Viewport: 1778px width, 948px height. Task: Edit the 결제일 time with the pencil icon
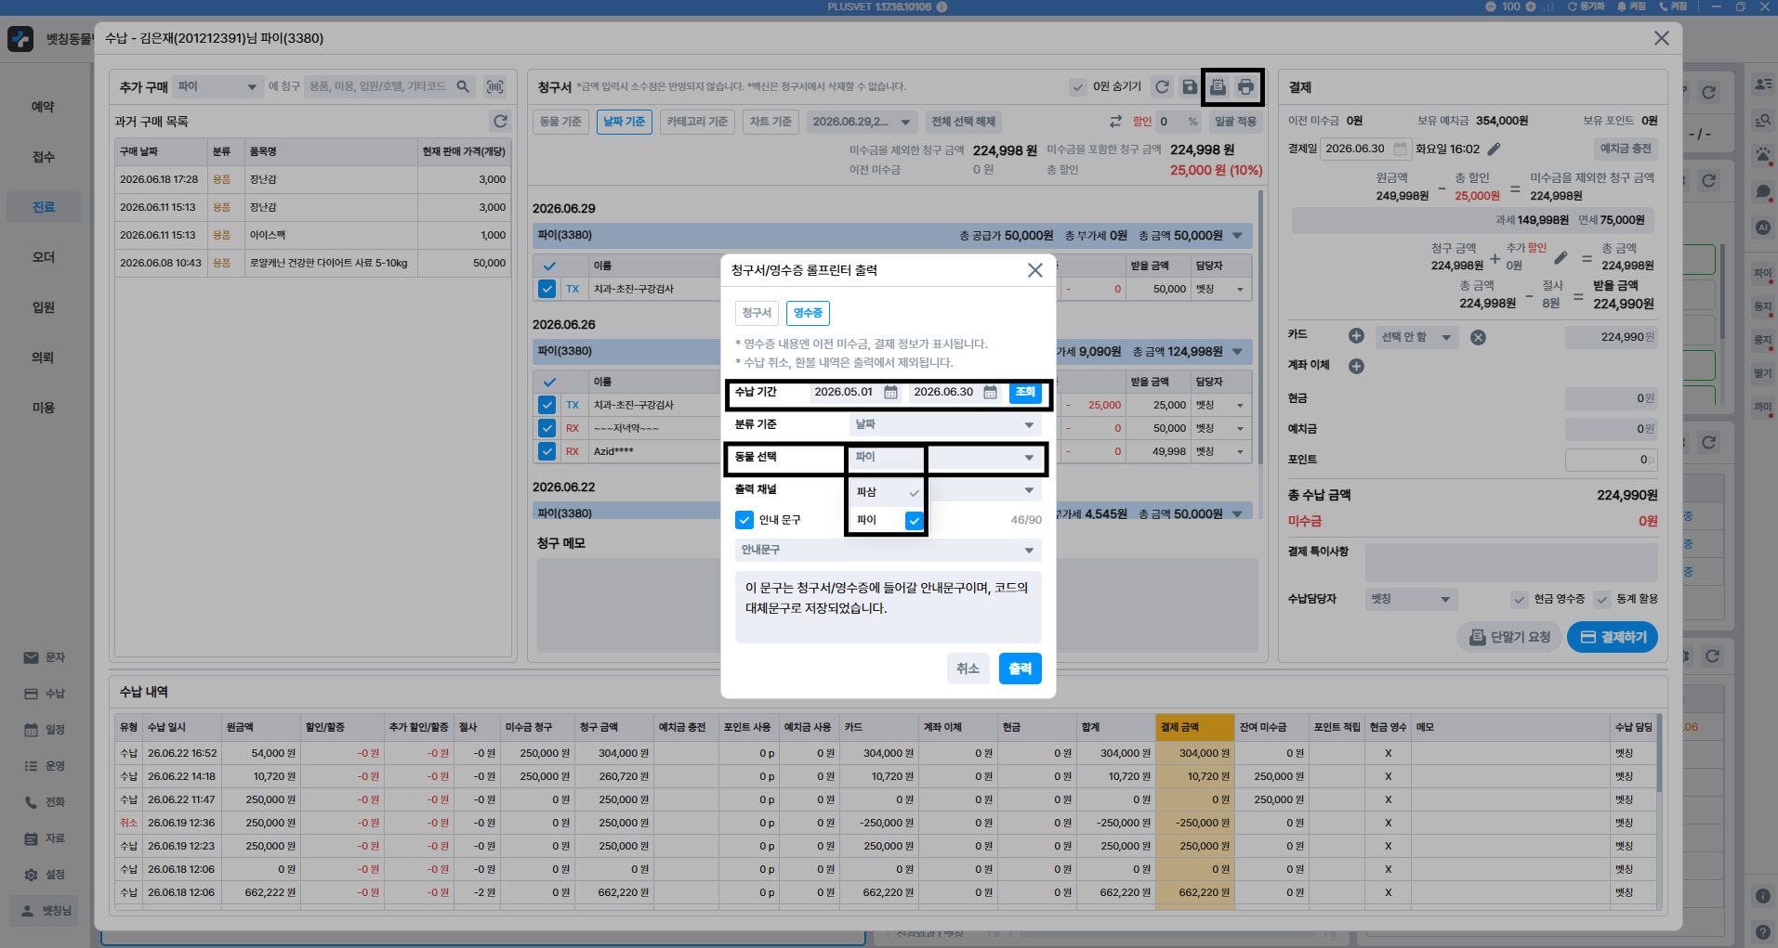tap(1494, 149)
